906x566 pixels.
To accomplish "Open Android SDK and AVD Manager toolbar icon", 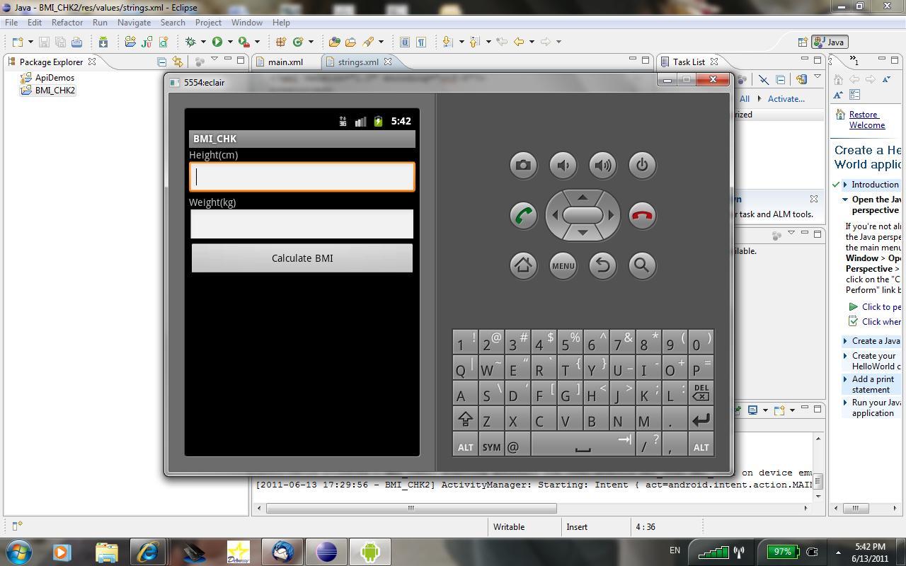I will pos(103,42).
